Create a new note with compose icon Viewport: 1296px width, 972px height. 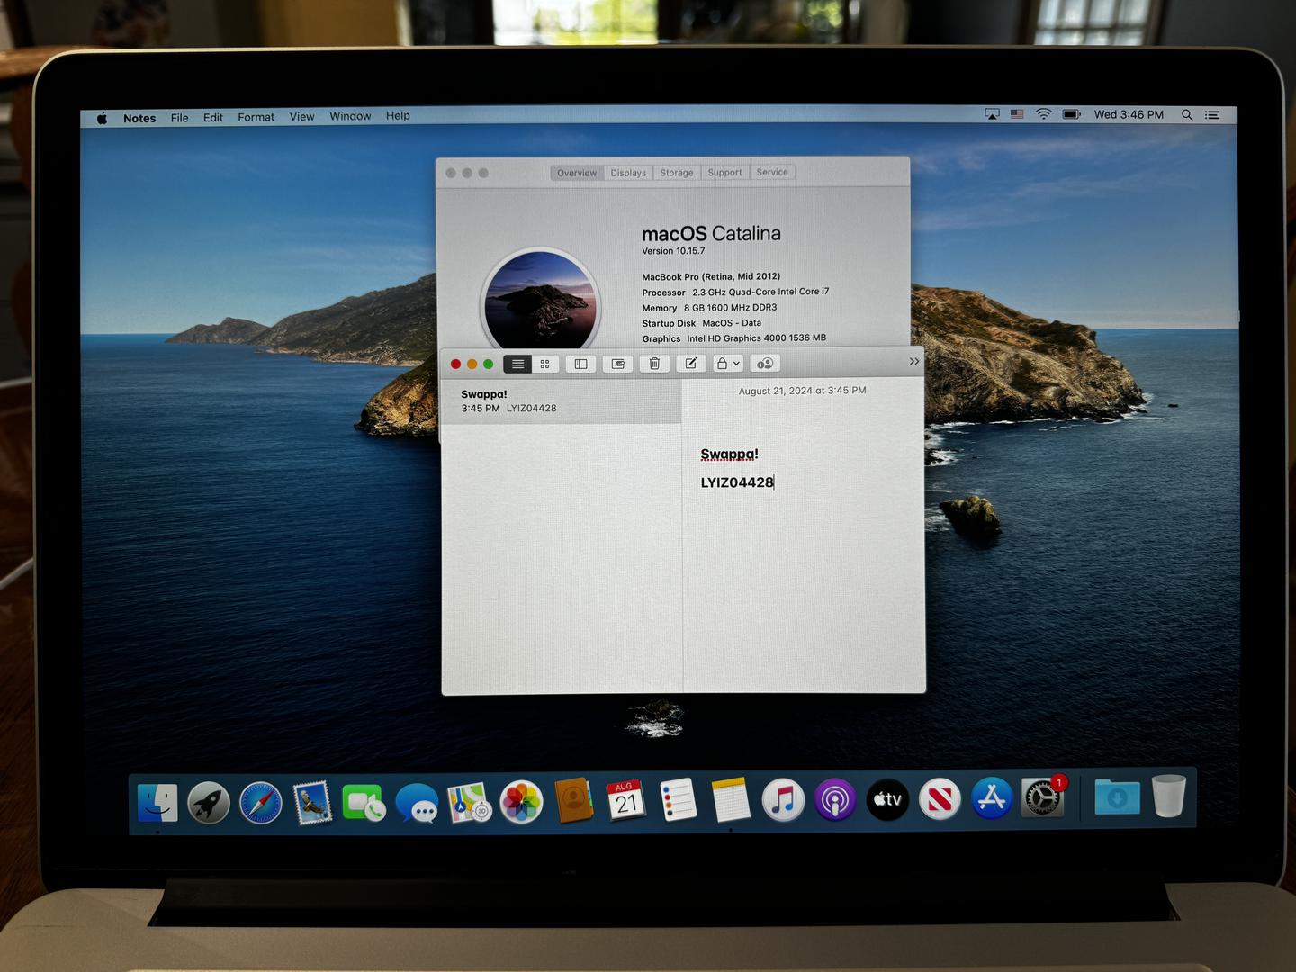[690, 364]
